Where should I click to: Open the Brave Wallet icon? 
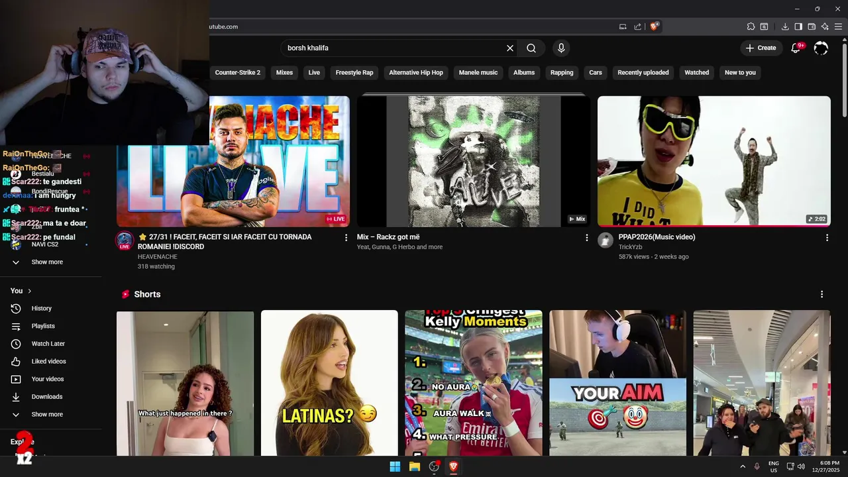812,26
